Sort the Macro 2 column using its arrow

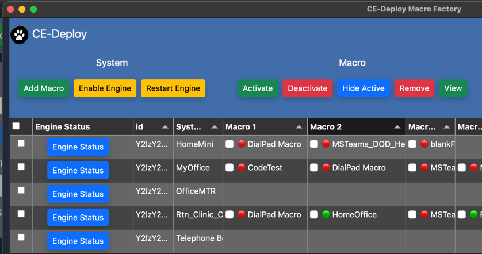coord(397,127)
